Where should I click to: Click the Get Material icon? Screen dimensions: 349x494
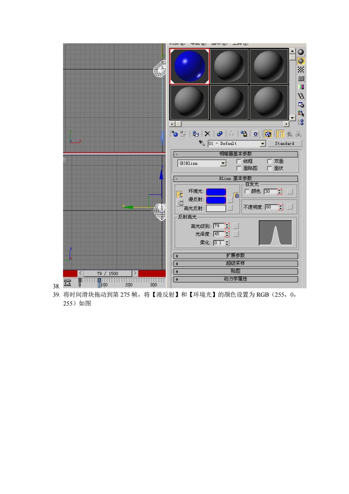click(174, 134)
